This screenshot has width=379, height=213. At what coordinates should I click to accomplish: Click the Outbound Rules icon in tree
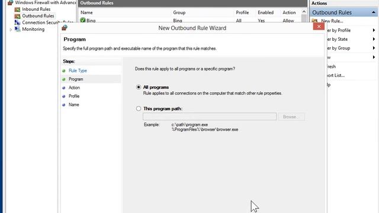coord(17,16)
